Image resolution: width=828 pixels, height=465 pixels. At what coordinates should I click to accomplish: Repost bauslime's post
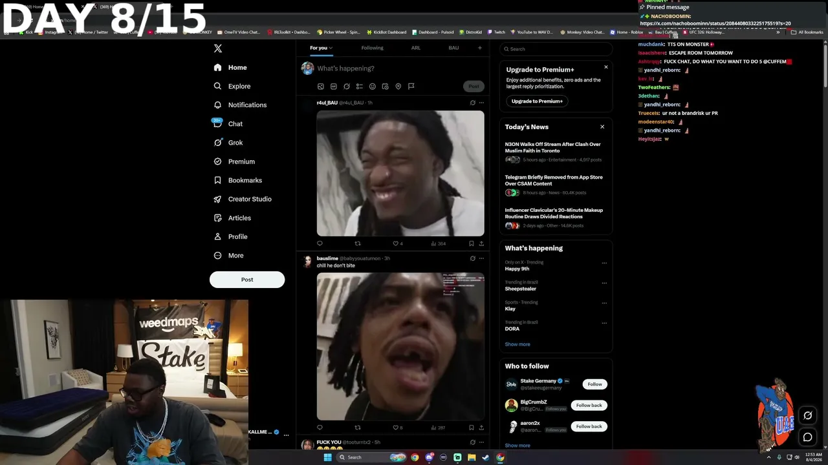[358, 428]
